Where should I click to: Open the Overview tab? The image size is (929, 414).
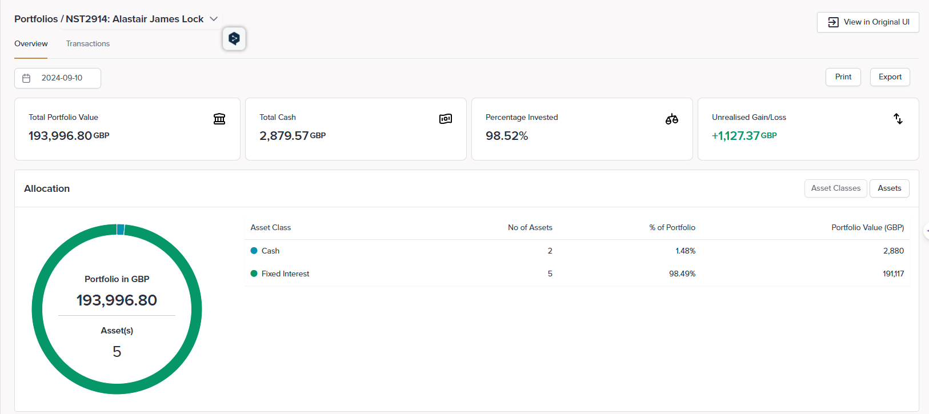click(x=31, y=44)
